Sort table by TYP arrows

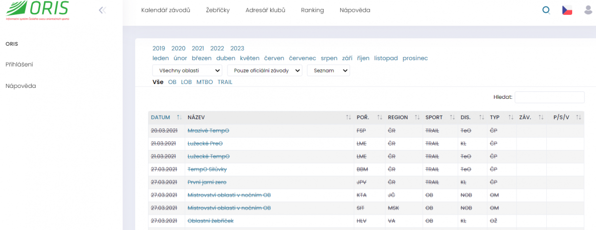(511, 117)
